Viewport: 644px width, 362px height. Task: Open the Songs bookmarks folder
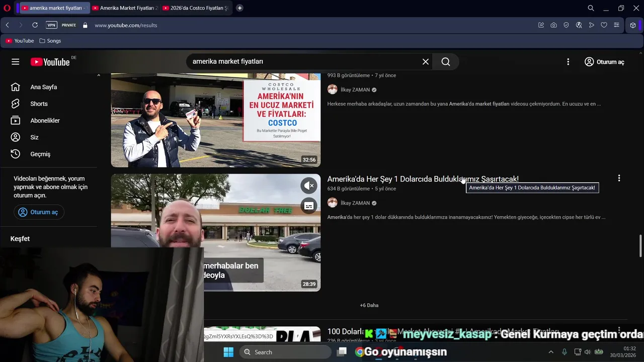click(x=50, y=41)
